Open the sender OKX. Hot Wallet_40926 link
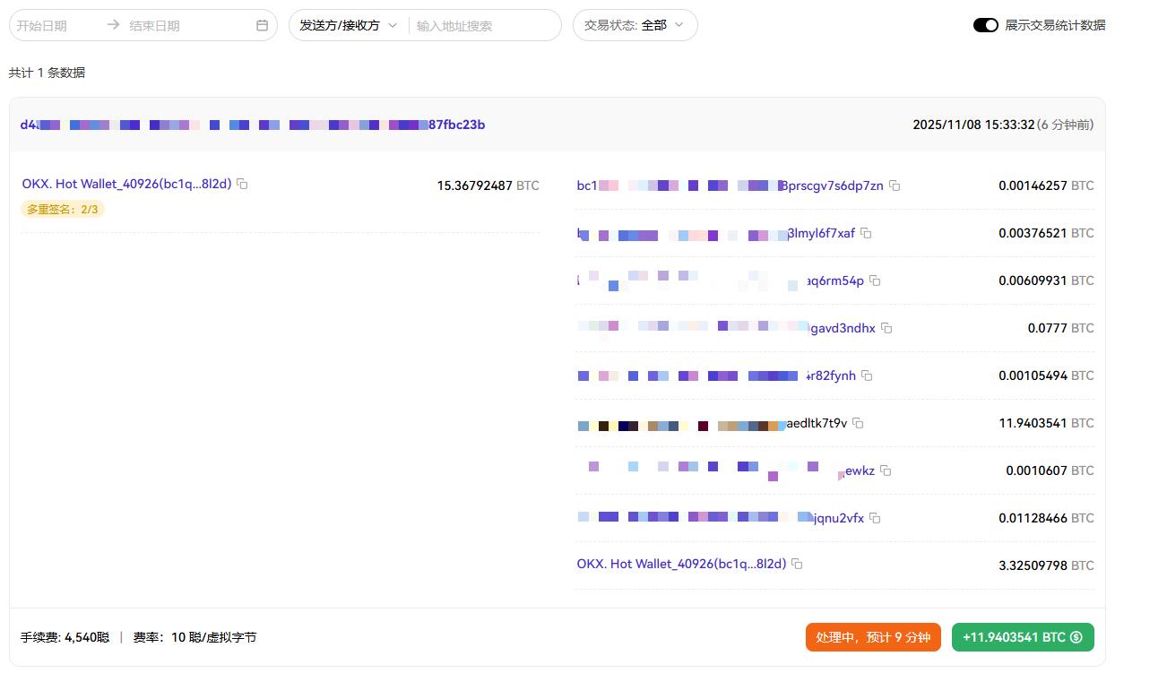The image size is (1167, 682). tap(126, 184)
